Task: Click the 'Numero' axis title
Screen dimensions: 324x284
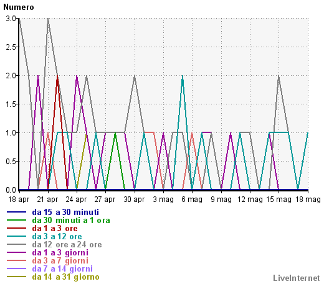Action: tap(19, 7)
